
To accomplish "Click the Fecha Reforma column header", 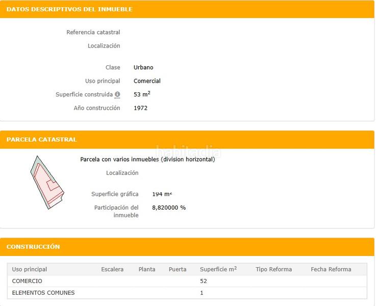I will point(331,269).
